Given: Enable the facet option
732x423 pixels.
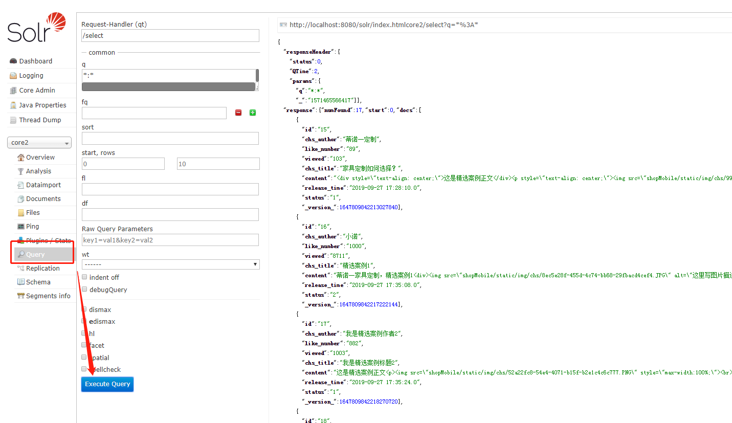Looking at the screenshot, I should (84, 345).
